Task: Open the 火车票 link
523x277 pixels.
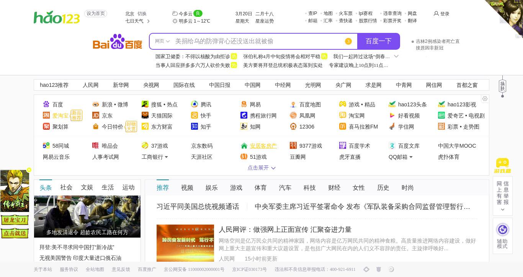Action: coord(346,13)
